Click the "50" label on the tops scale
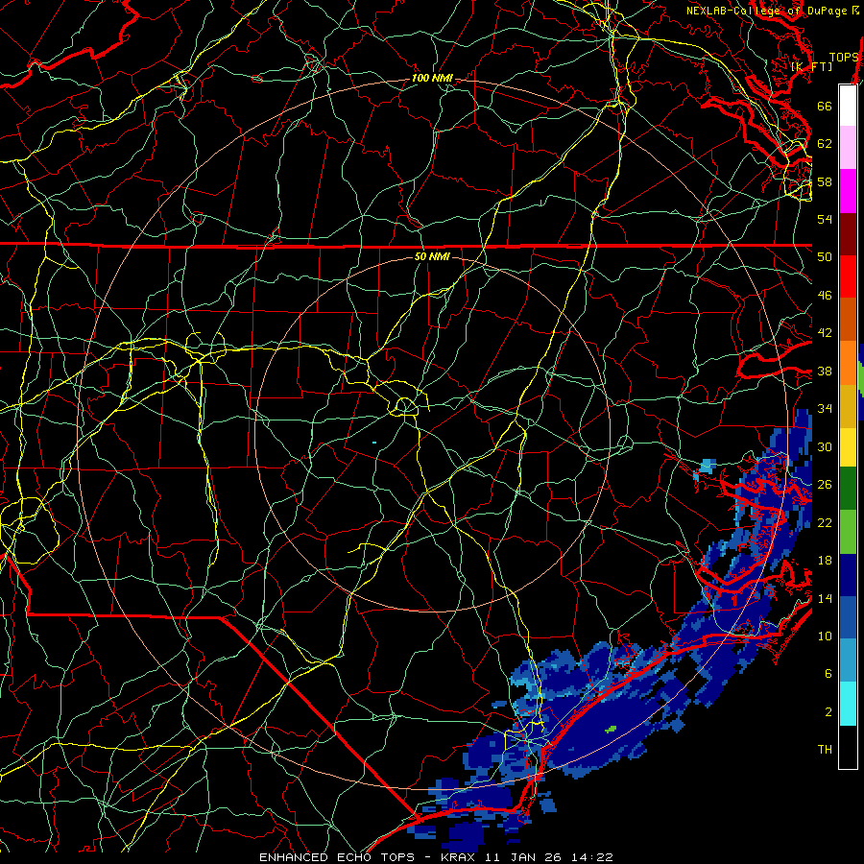 825,257
